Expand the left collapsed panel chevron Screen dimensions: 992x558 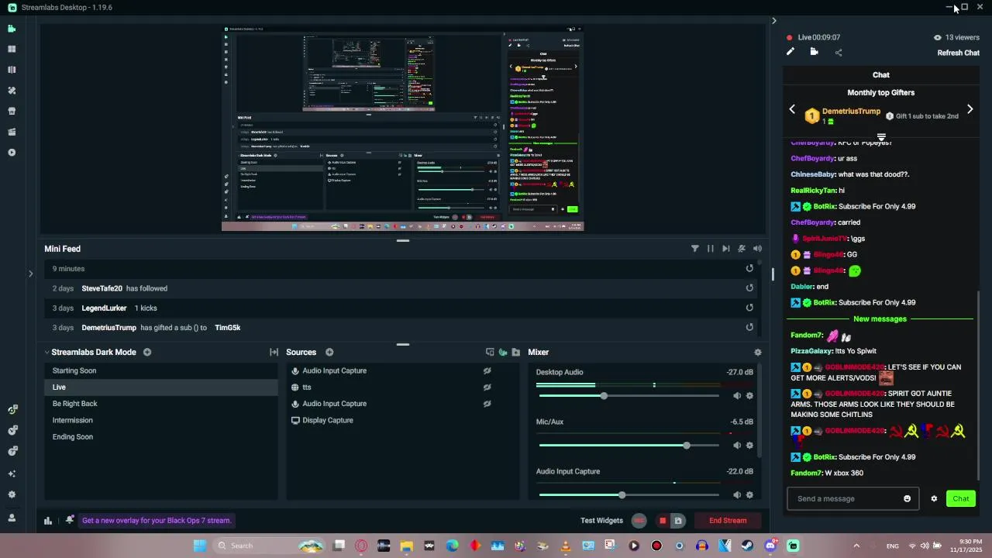tap(30, 273)
